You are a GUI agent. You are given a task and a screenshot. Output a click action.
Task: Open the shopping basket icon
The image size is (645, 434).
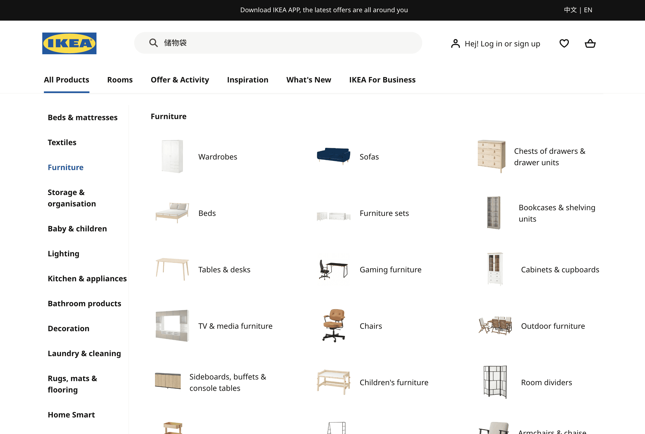(x=590, y=43)
